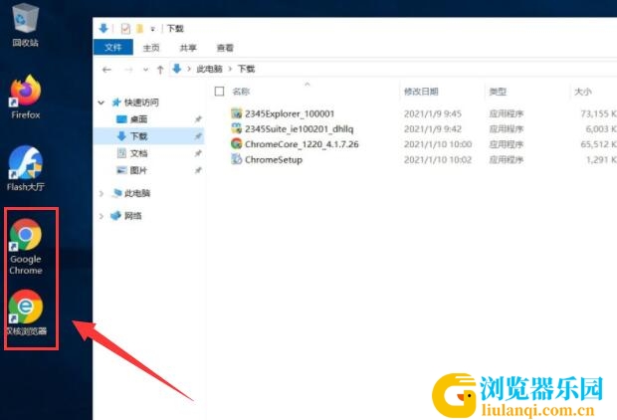Click the date 2021/1/10 10:02
This screenshot has height=420, width=617.
[x=438, y=160]
